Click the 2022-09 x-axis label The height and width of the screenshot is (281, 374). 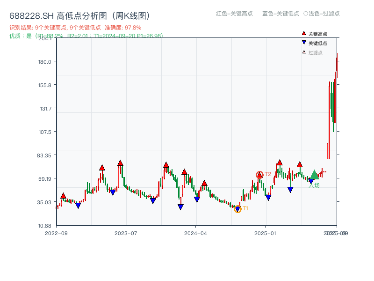coord(56,233)
